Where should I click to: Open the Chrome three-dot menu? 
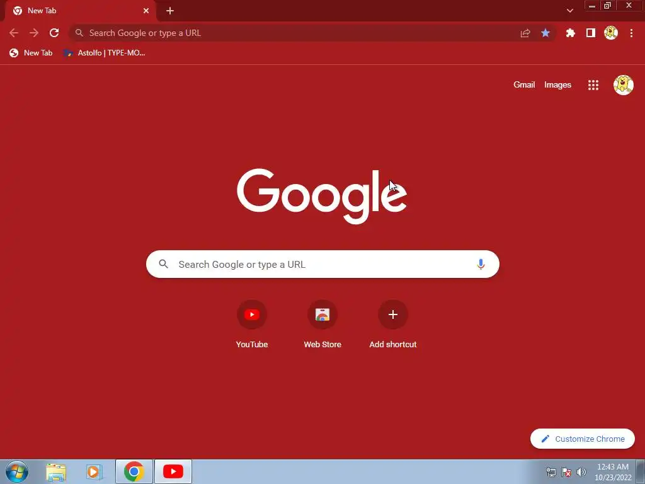click(631, 33)
